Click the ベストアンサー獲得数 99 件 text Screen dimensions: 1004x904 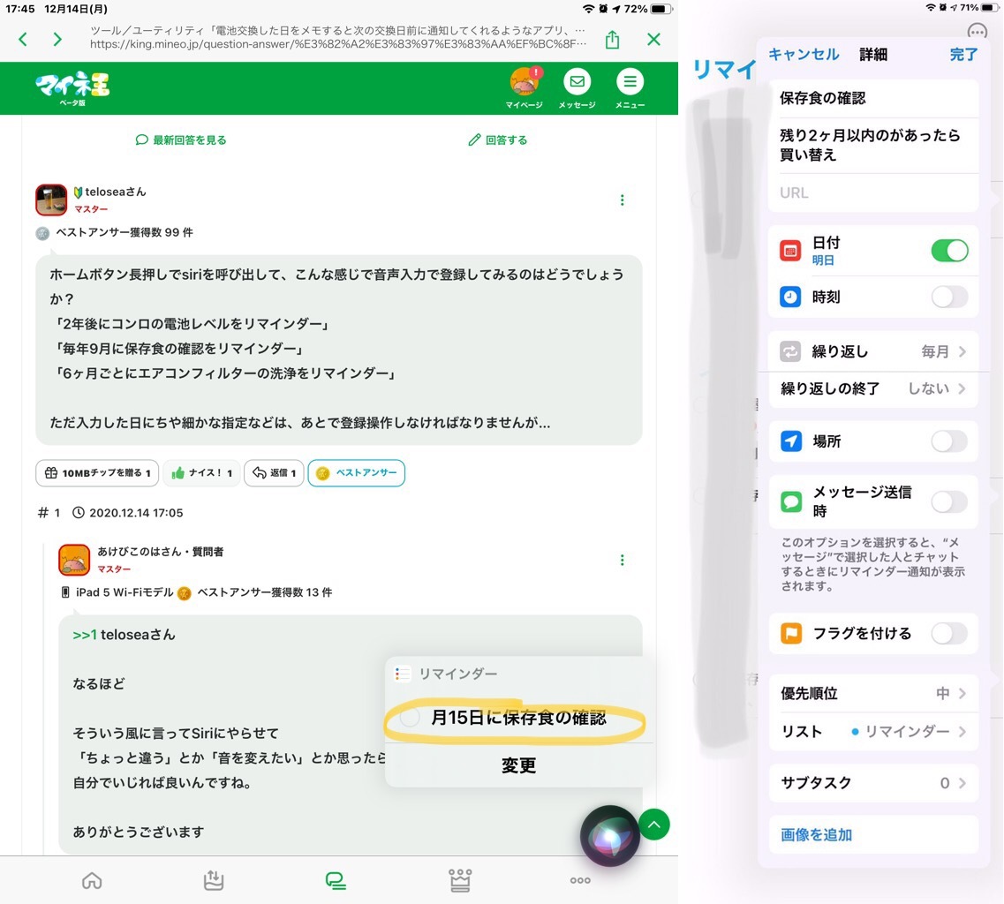point(125,232)
